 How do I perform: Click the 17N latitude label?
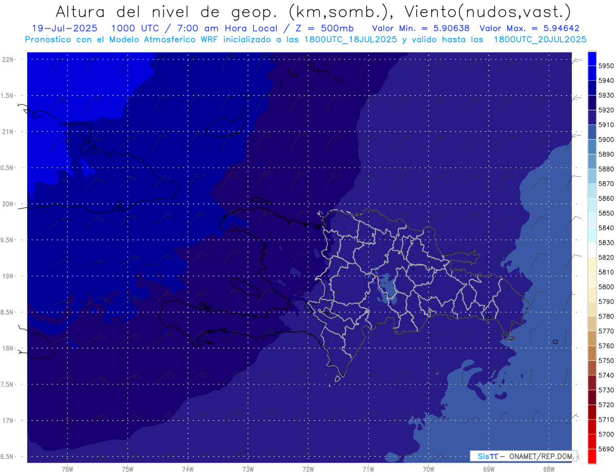[7, 421]
